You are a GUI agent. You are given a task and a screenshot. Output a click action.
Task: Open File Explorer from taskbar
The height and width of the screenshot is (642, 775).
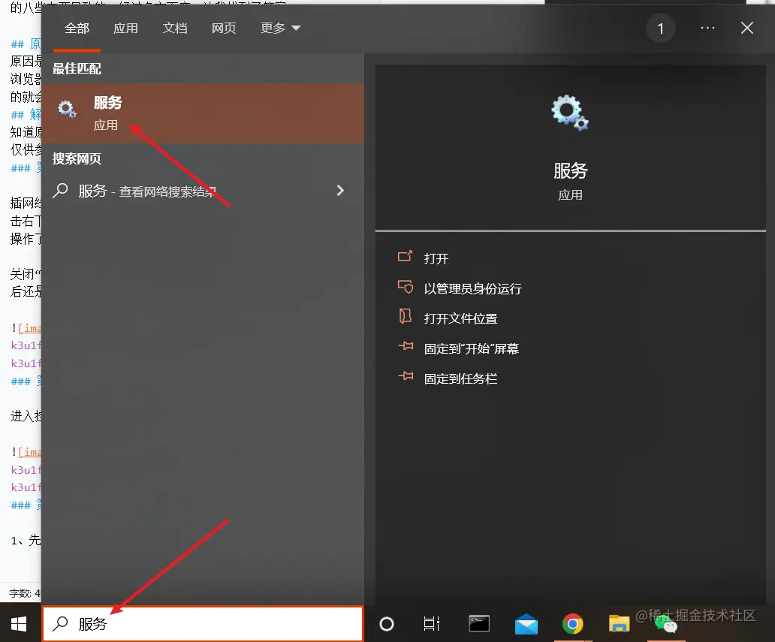(619, 624)
